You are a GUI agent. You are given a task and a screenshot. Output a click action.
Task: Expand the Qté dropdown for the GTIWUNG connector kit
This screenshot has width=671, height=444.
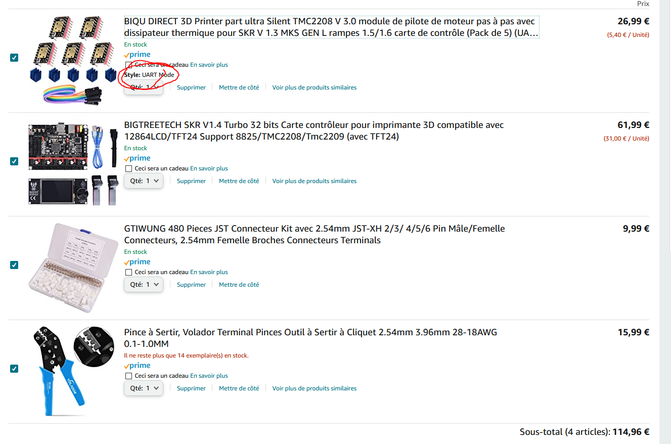coord(144,285)
